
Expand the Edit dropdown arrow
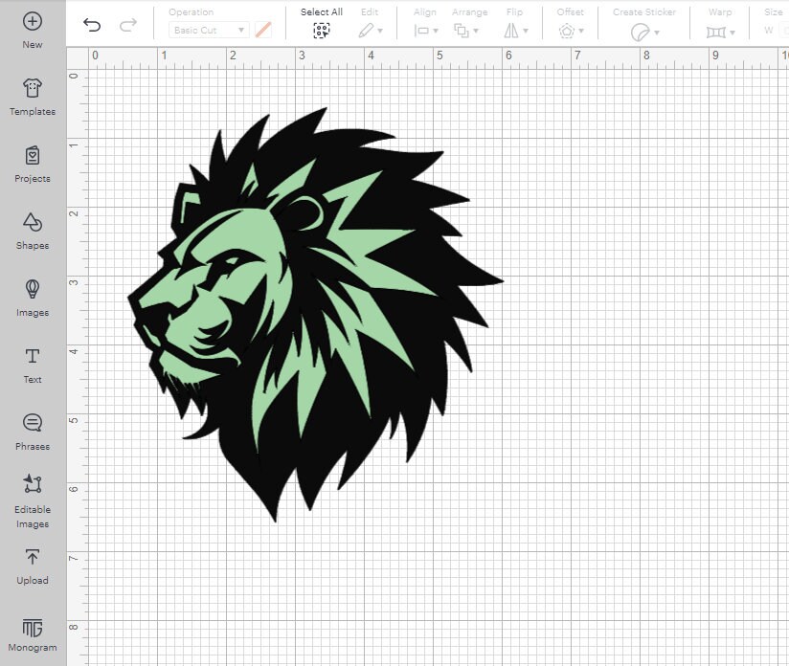380,32
